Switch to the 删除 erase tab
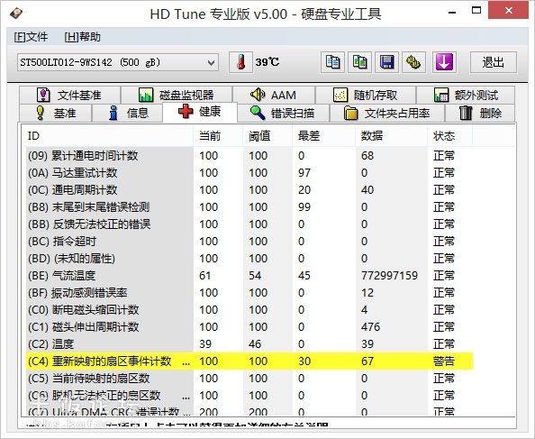The width and height of the screenshot is (535, 439). click(x=480, y=113)
